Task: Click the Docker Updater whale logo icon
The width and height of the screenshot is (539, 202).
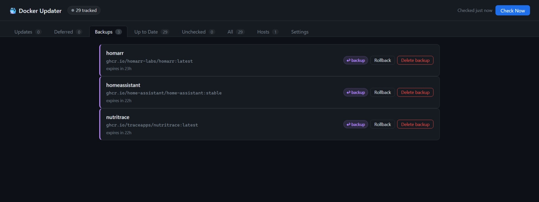Action: coord(13,11)
